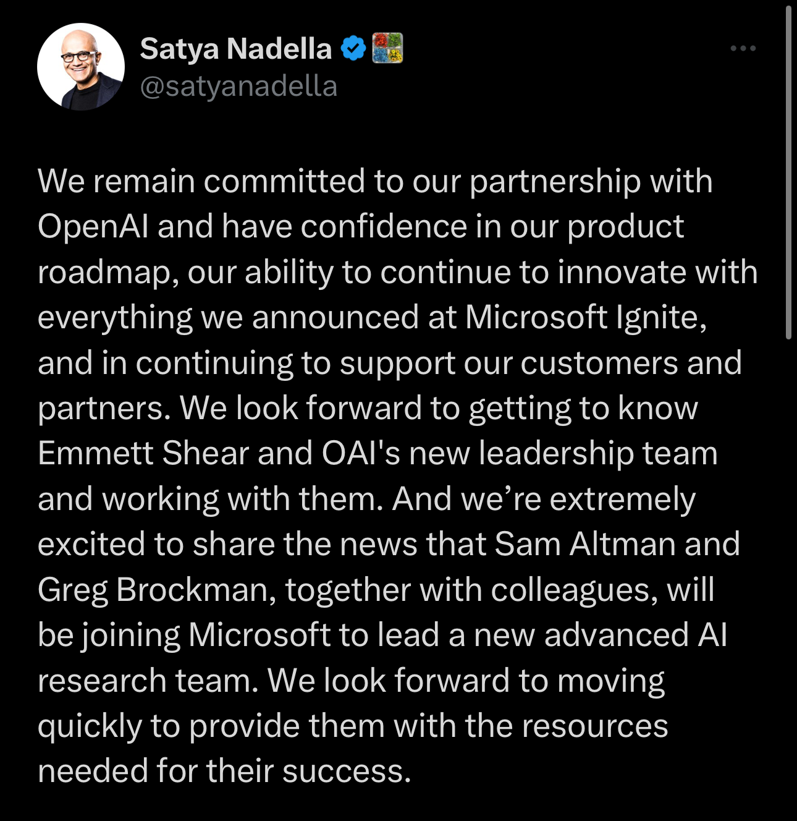Click the colorful affiliate badge beside the name
Screen dimensions: 797x821
pyautogui.click(x=387, y=48)
